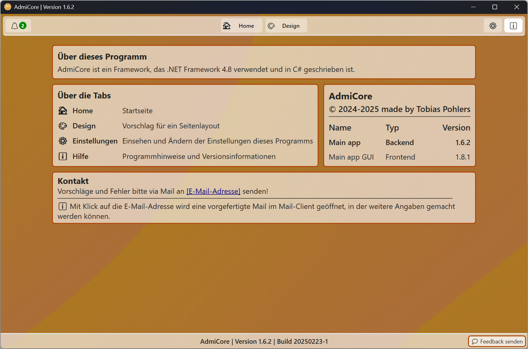
Task: Click the info icon in Kontakt note
Action: coord(62,206)
